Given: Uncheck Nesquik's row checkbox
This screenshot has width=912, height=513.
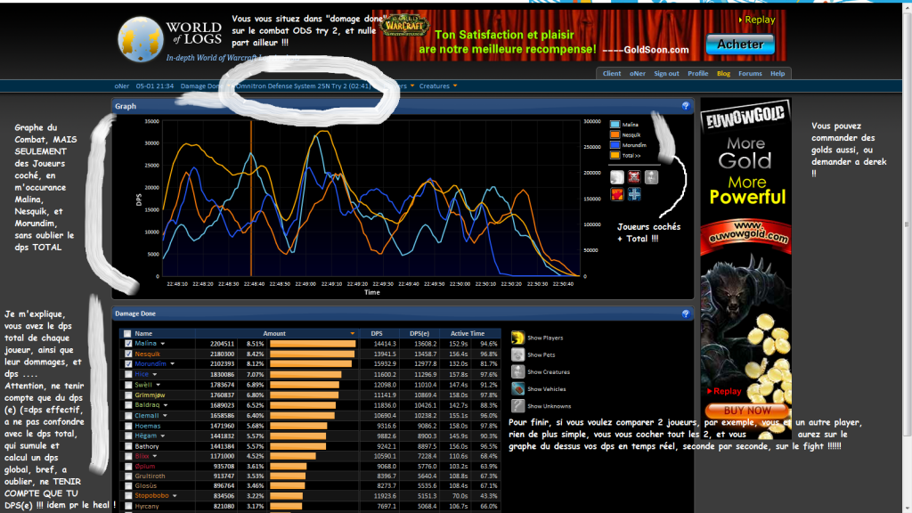Looking at the screenshot, I should (128, 354).
